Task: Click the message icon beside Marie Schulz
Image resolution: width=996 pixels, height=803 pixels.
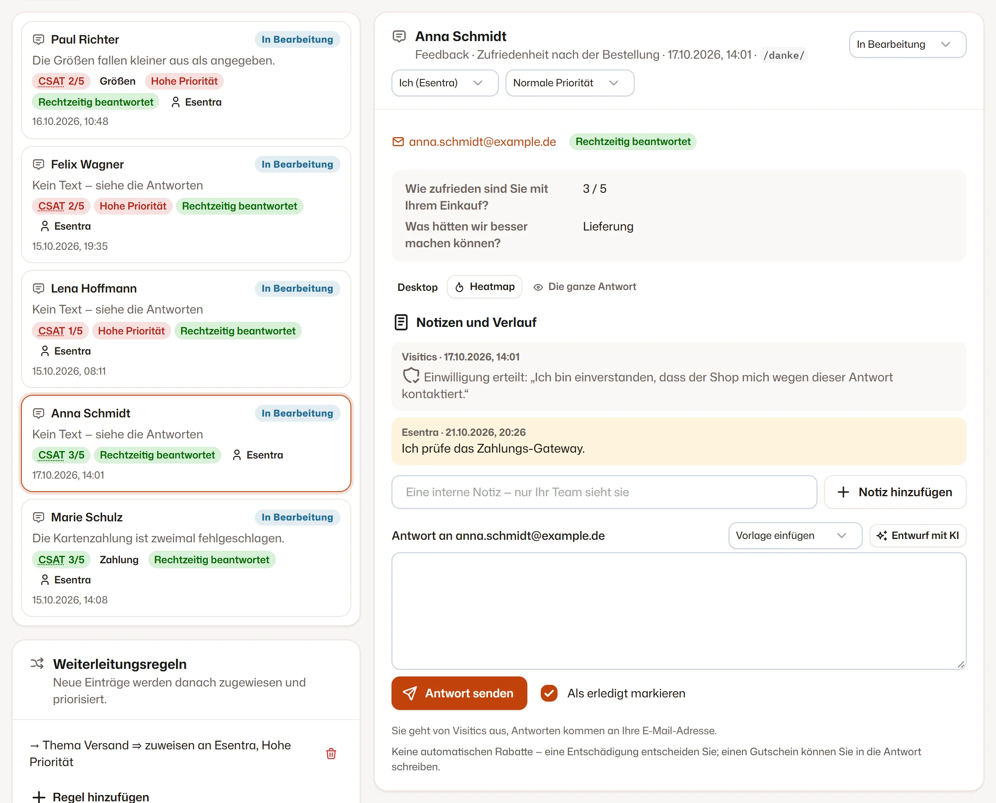Action: (39, 518)
